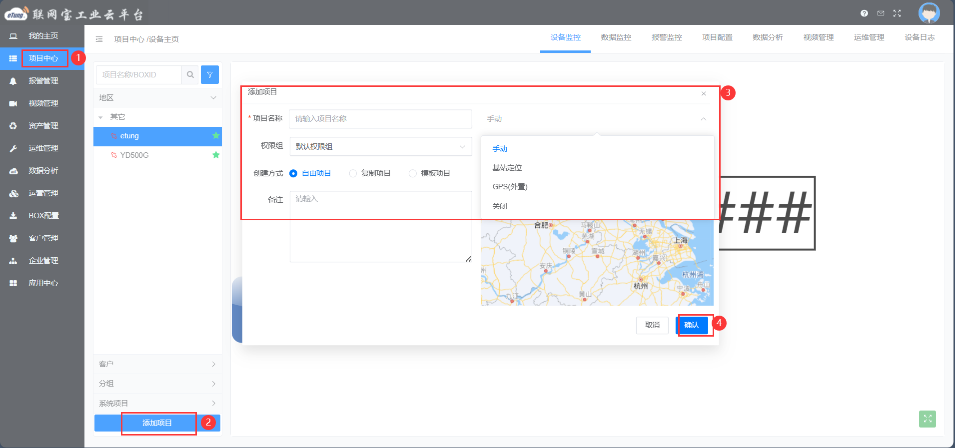Click the 数据分析 chart icon
Viewport: 955px width, 448px height.
13,171
